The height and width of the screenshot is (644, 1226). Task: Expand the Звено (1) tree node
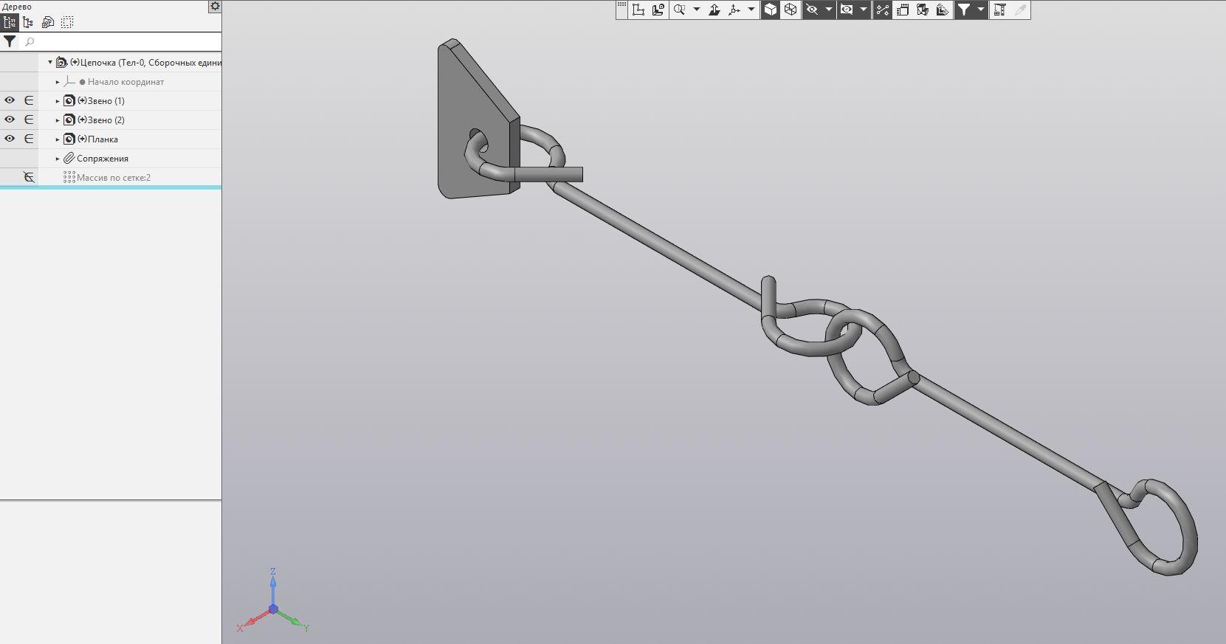[x=58, y=101]
